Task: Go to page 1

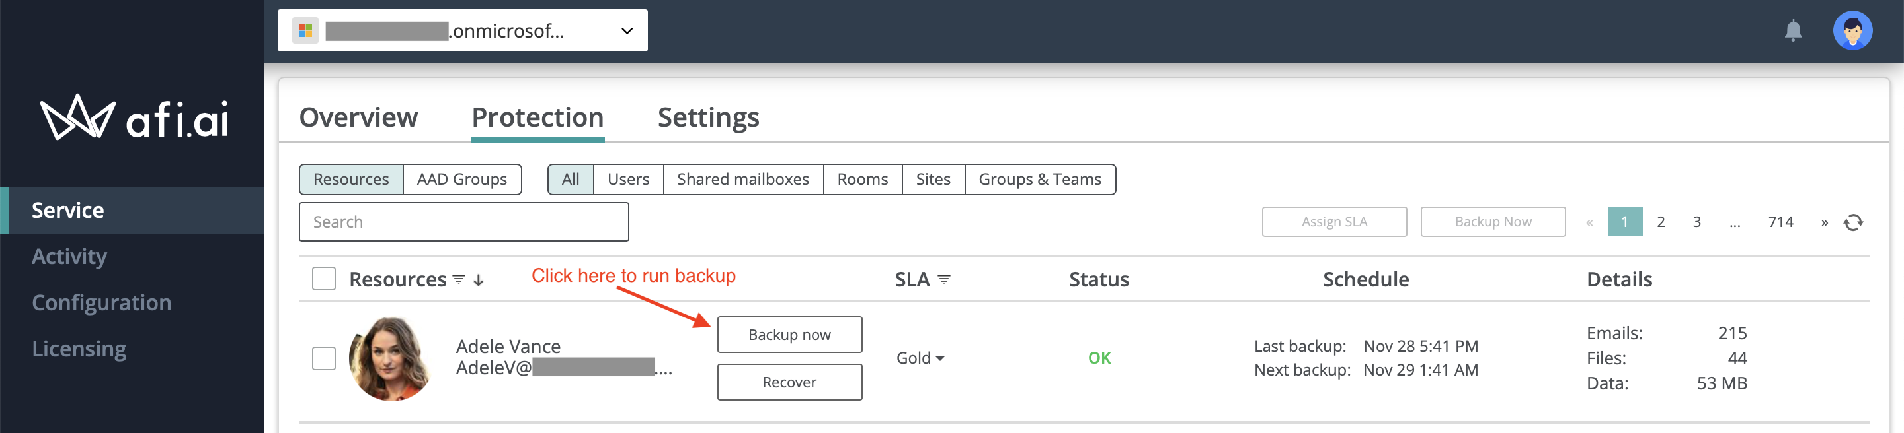Action: (x=1624, y=222)
